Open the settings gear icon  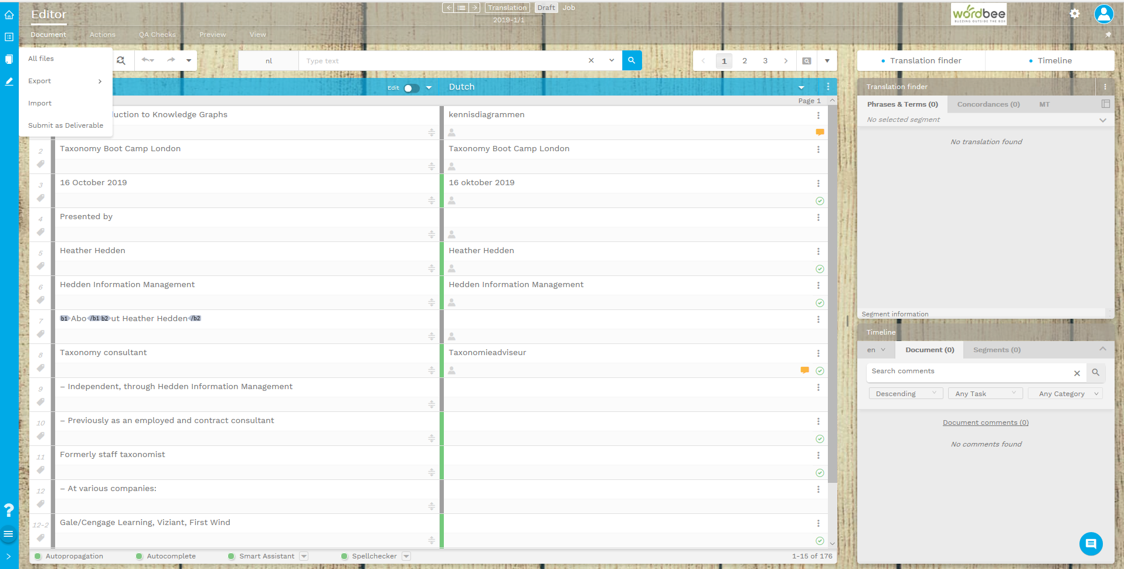click(x=1074, y=13)
